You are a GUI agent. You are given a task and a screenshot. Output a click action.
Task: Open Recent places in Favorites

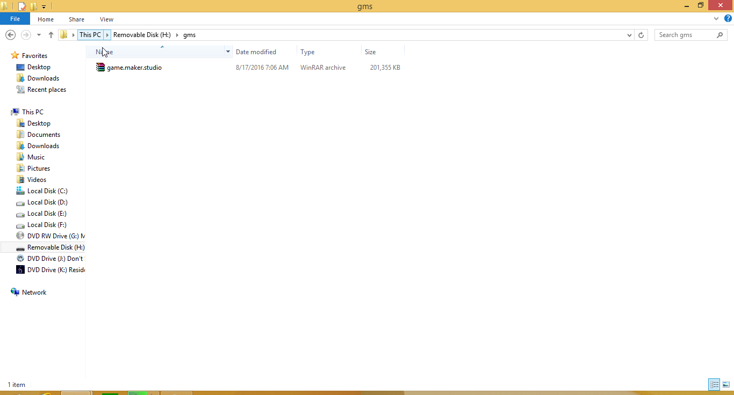tap(47, 90)
